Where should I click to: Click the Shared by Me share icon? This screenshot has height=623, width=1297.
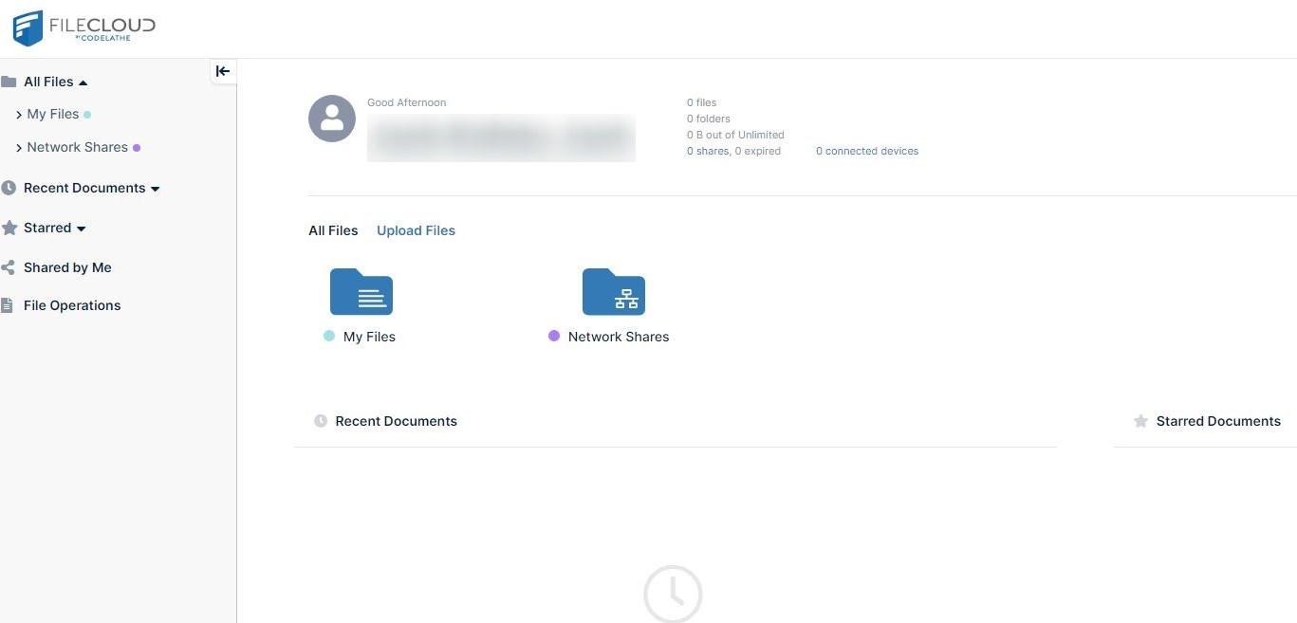coord(7,266)
